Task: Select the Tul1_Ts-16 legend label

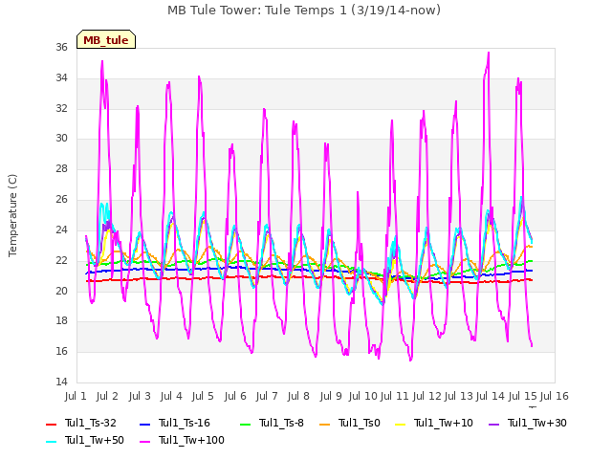Action: pyautogui.click(x=185, y=423)
